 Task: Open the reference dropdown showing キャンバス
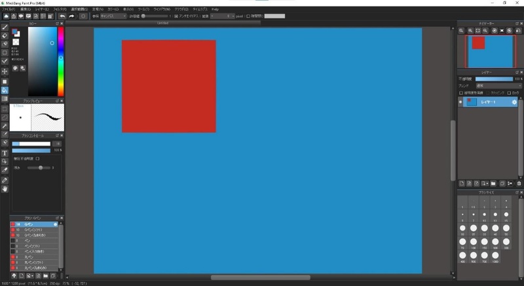113,16
